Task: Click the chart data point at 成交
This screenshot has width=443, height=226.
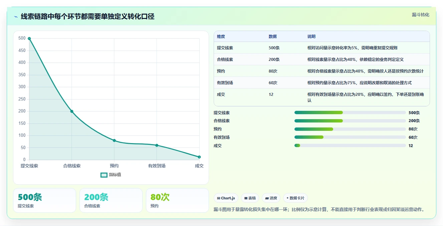Action: [x=199, y=157]
